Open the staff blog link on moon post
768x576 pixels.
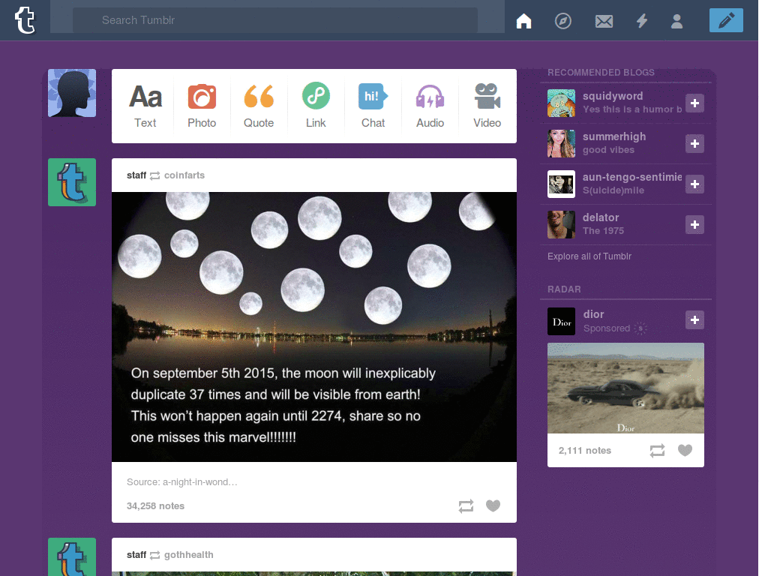click(x=136, y=175)
